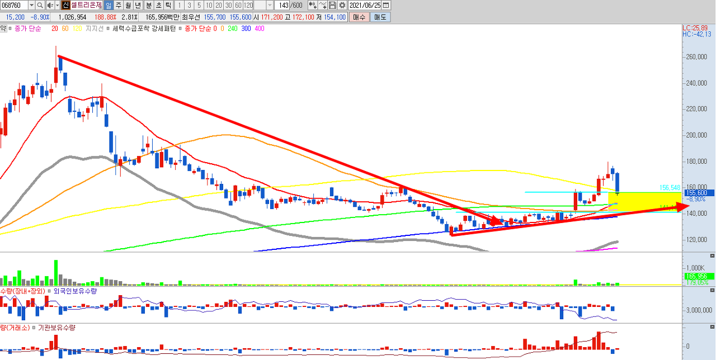Select the 60 interval button
Screen dimensions: 716x360
point(237,5)
